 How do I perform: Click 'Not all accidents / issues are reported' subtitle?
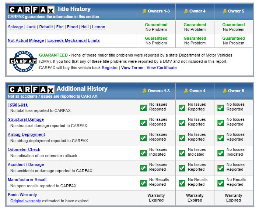(52, 96)
